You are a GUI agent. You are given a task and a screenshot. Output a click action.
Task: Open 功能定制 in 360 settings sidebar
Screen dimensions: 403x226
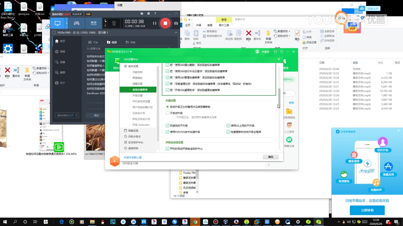click(137, 72)
